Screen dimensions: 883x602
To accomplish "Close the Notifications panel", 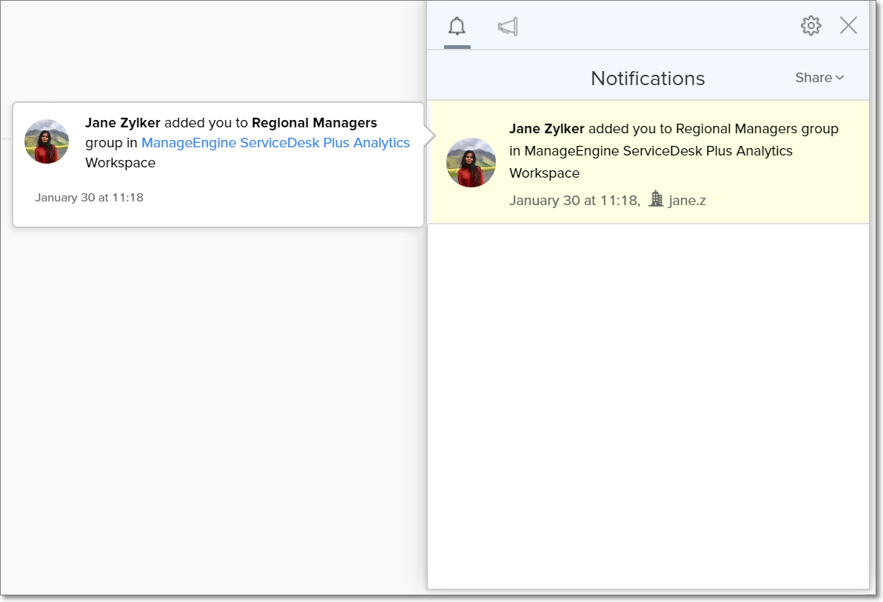I will click(x=848, y=26).
